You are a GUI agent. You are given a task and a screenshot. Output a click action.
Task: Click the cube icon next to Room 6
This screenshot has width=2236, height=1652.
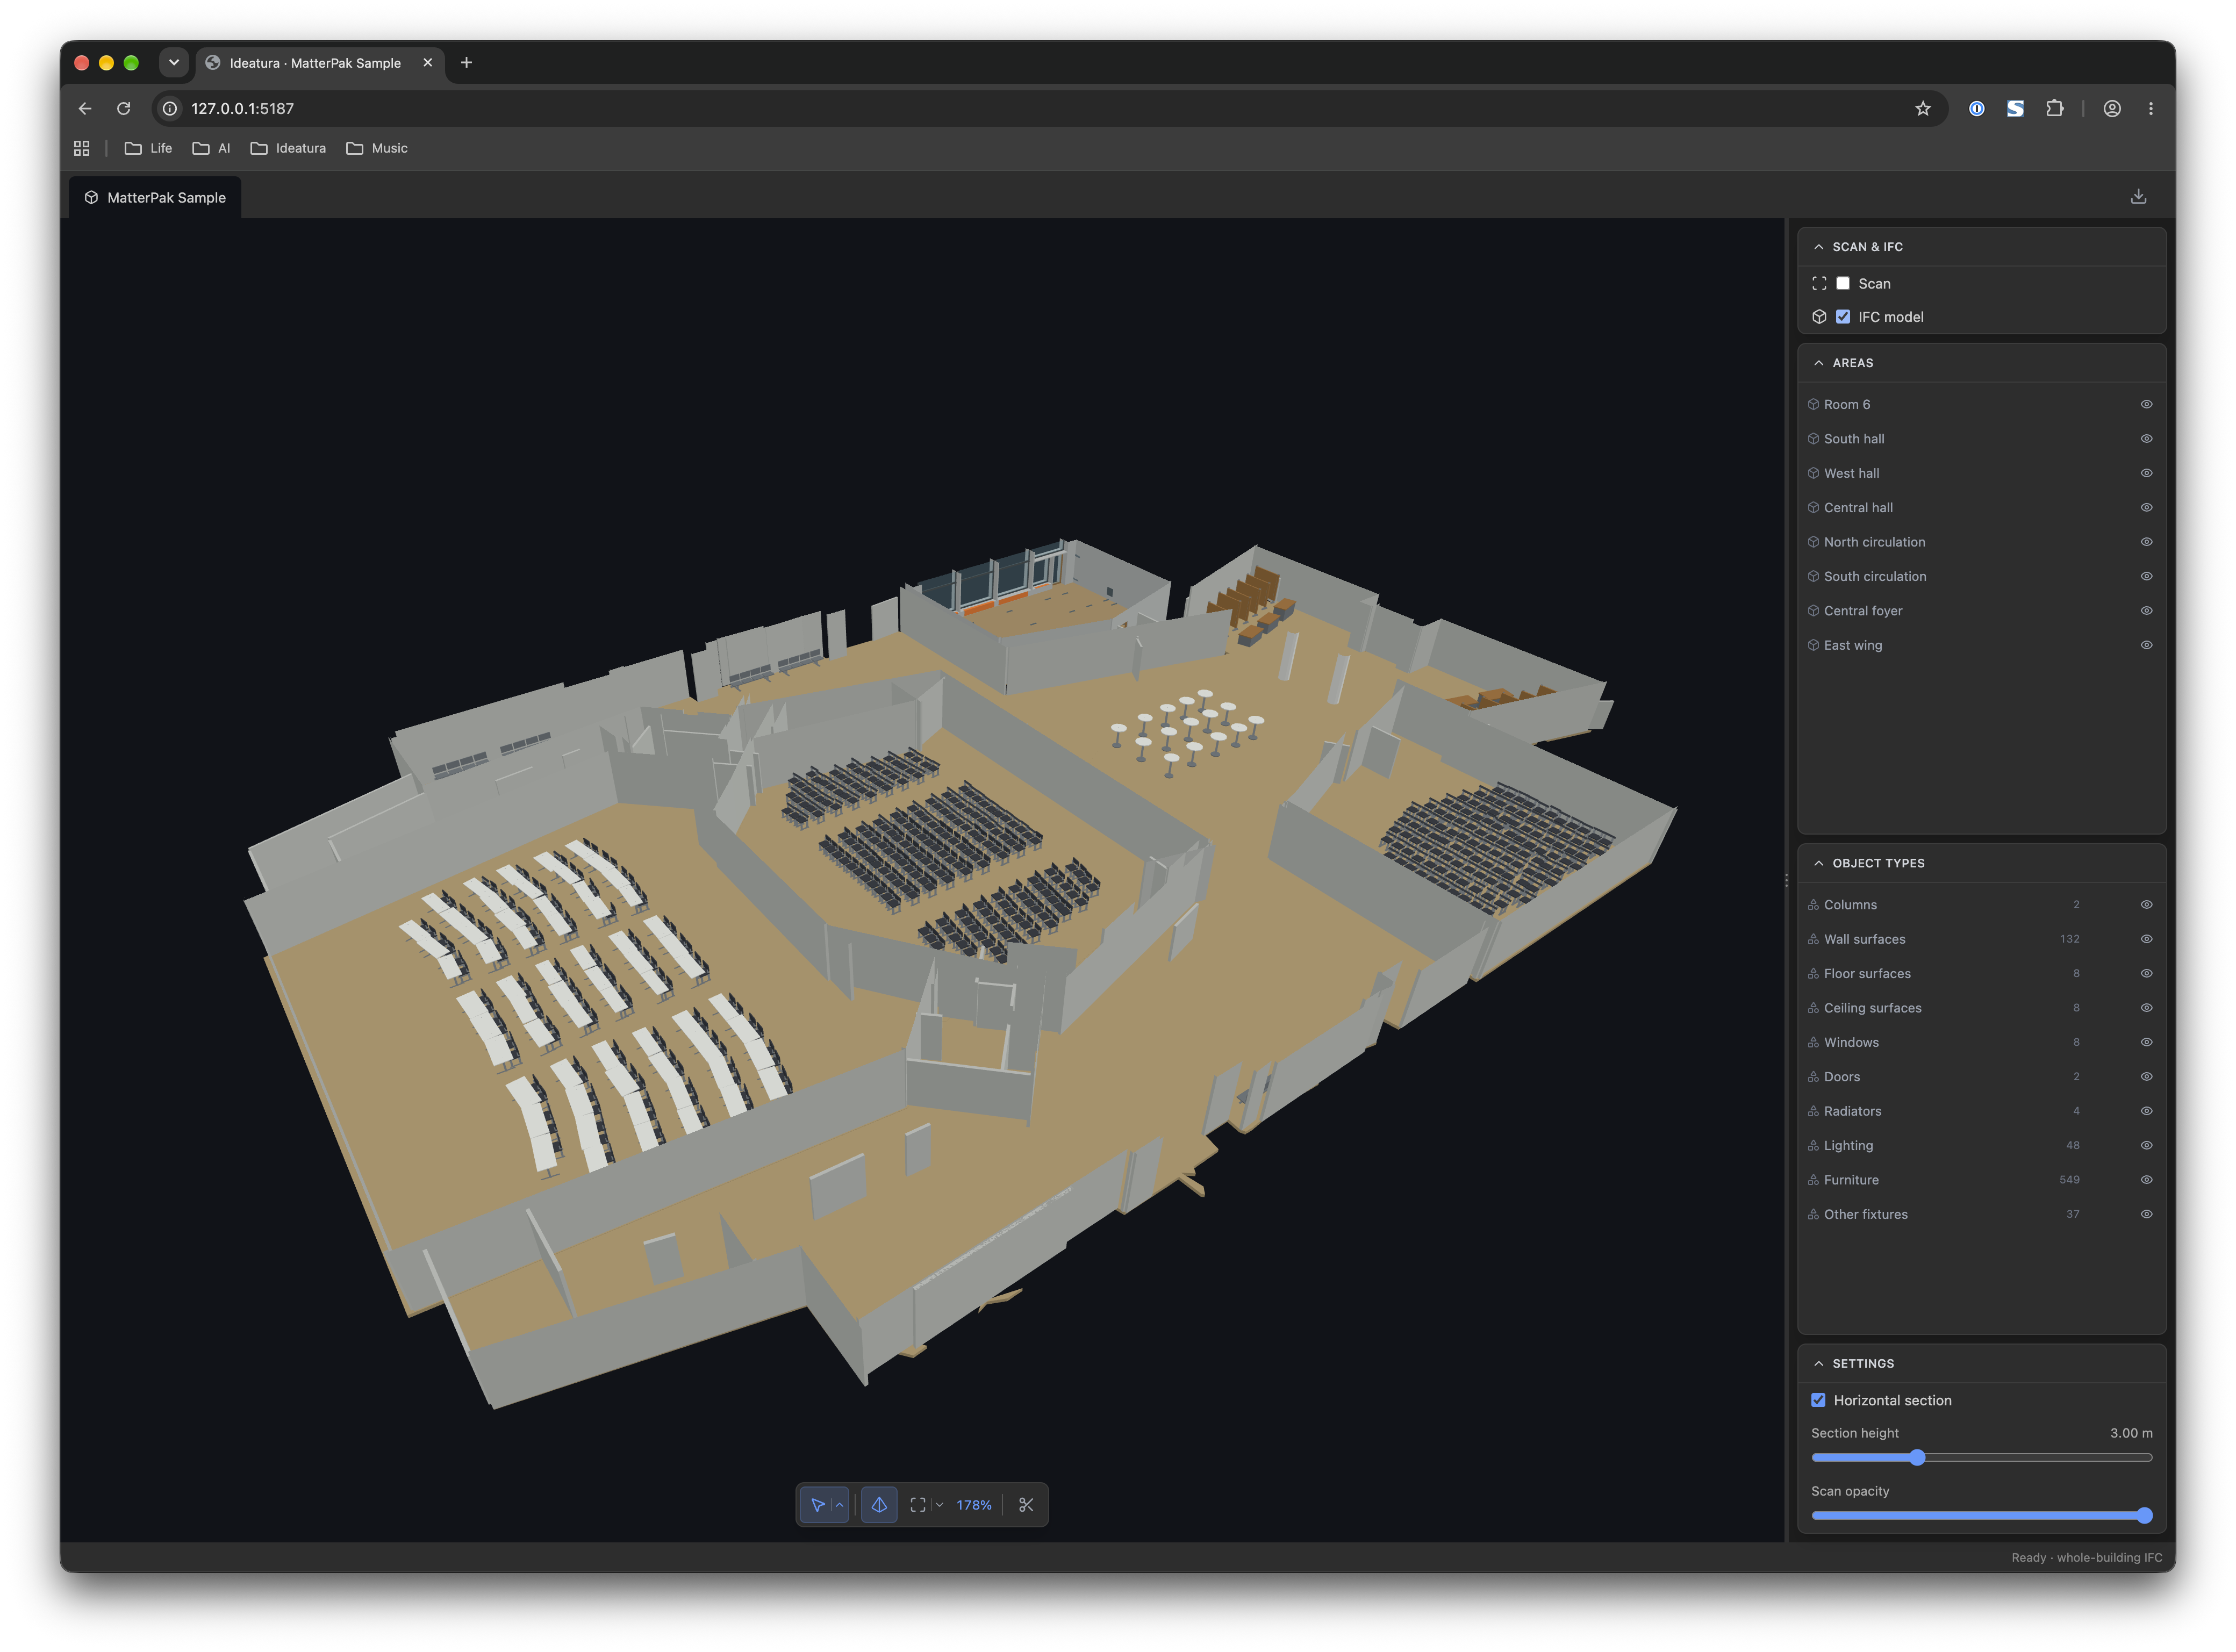1813,405
